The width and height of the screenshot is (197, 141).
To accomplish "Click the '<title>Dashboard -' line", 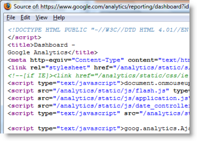I will pyautogui.click(x=41, y=45).
